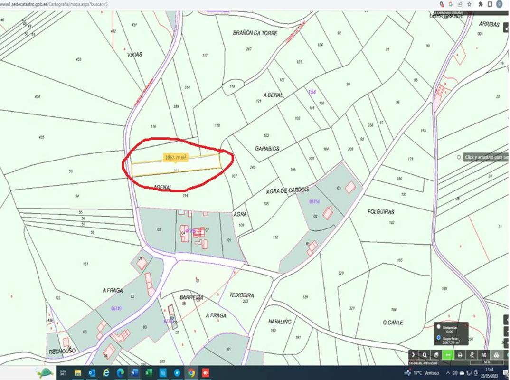Open Excel from the taskbar
510x380 pixels.
tap(148, 373)
